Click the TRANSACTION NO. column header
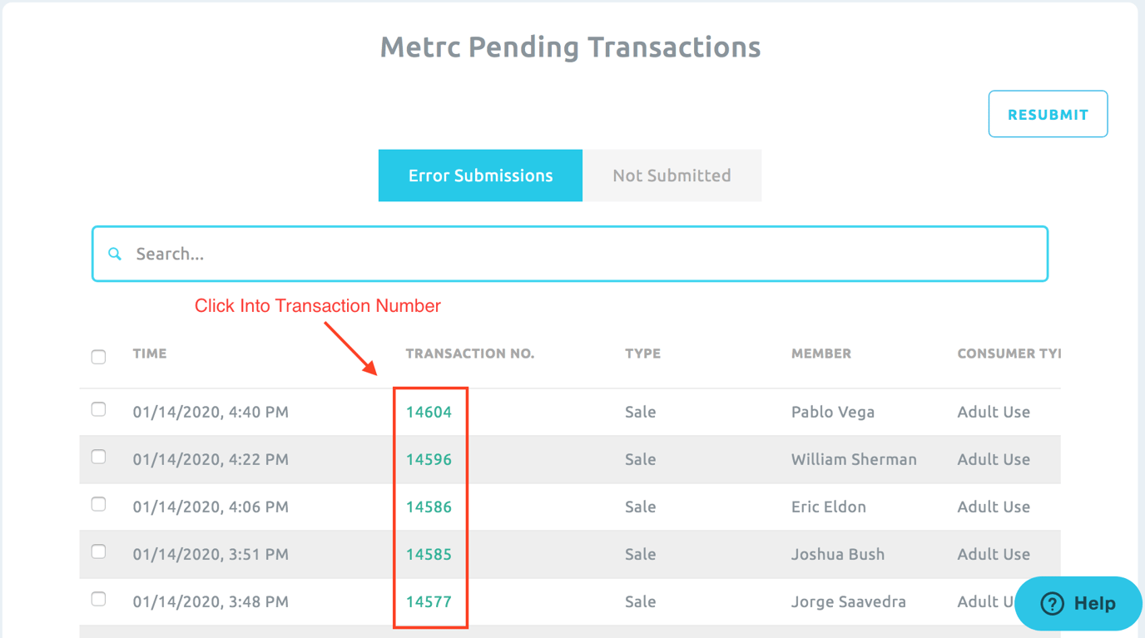Screen dimensions: 1145x638 (x=470, y=353)
